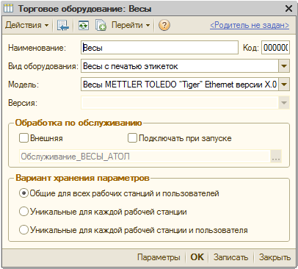Click the Родитель не задан link
Image resolution: width=298 pixels, height=269 pixels.
pos(250,25)
